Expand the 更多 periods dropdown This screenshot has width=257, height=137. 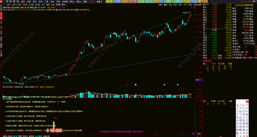[64, 5]
